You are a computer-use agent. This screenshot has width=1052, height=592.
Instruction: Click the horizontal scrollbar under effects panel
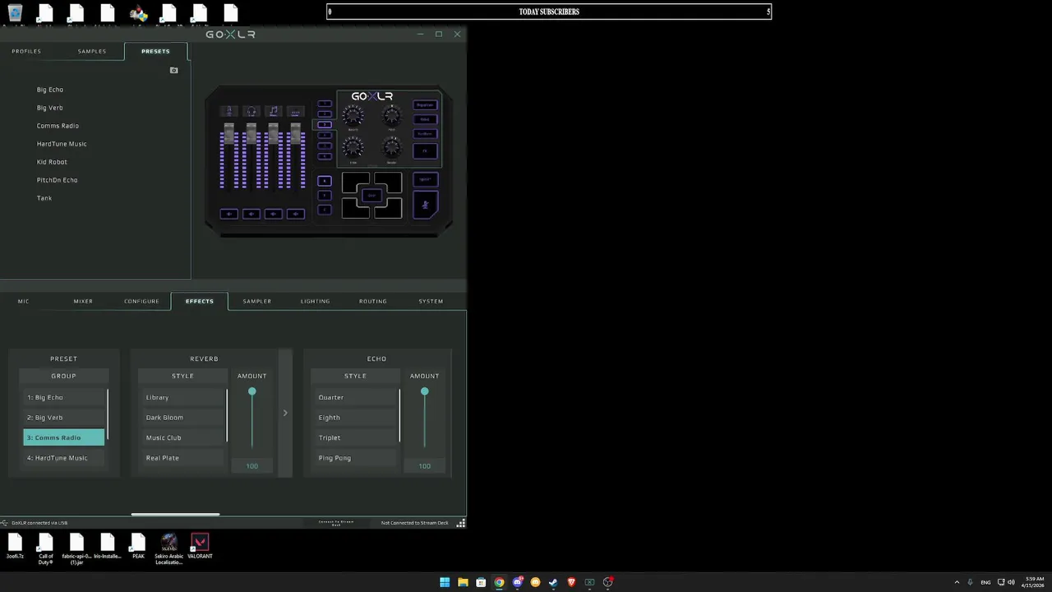[175, 515]
